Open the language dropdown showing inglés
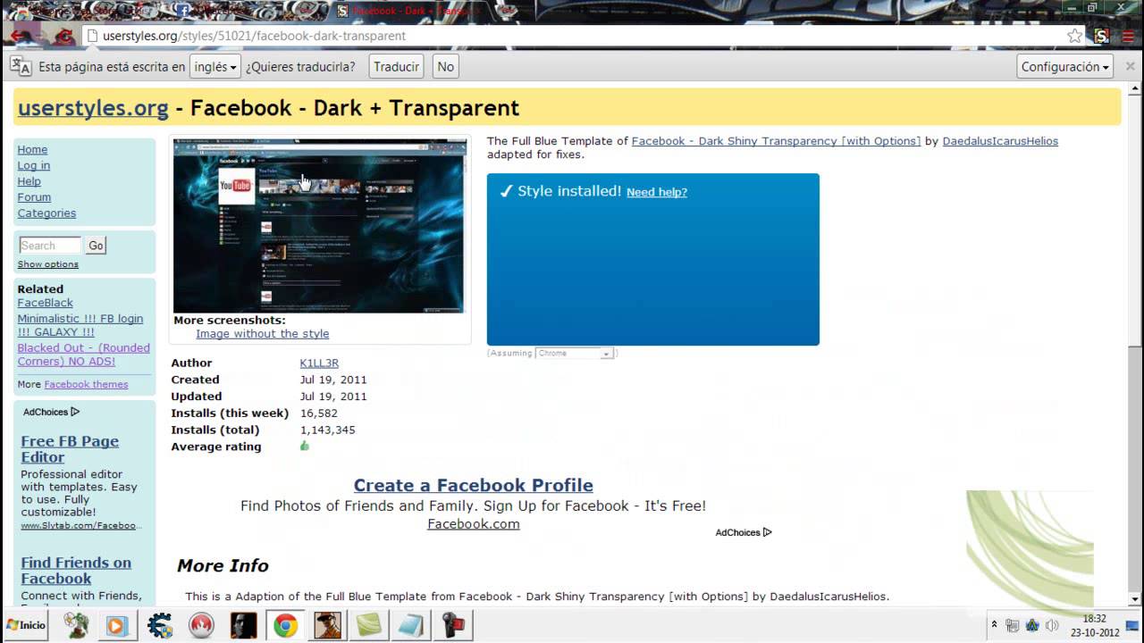 215,66
